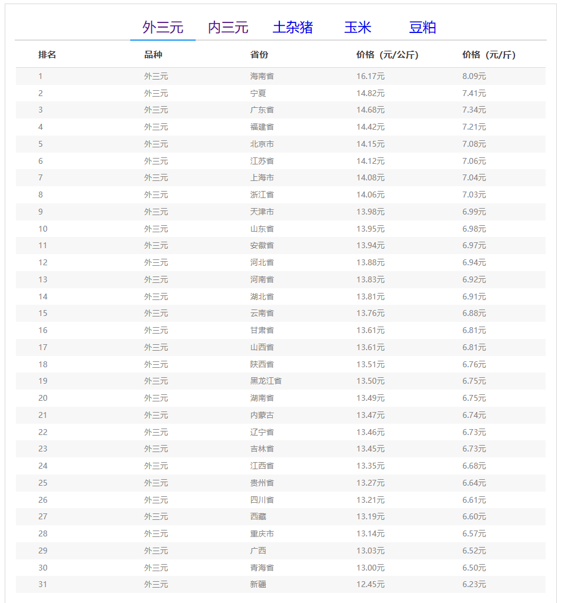Select the 海南省 province cell
The image size is (568, 603).
pyautogui.click(x=262, y=76)
